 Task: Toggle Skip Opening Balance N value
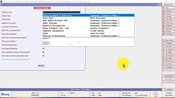click(43, 49)
